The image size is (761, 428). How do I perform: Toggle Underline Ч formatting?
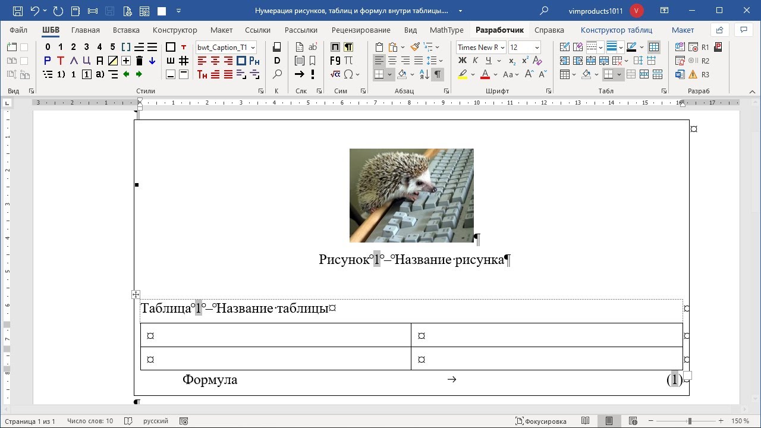[x=488, y=61]
